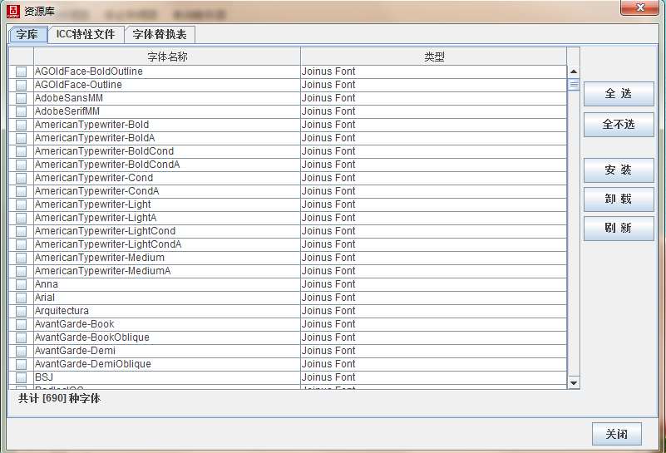666x453 pixels.
Task: Tick the Arial font checkbox
Action: coord(22,298)
